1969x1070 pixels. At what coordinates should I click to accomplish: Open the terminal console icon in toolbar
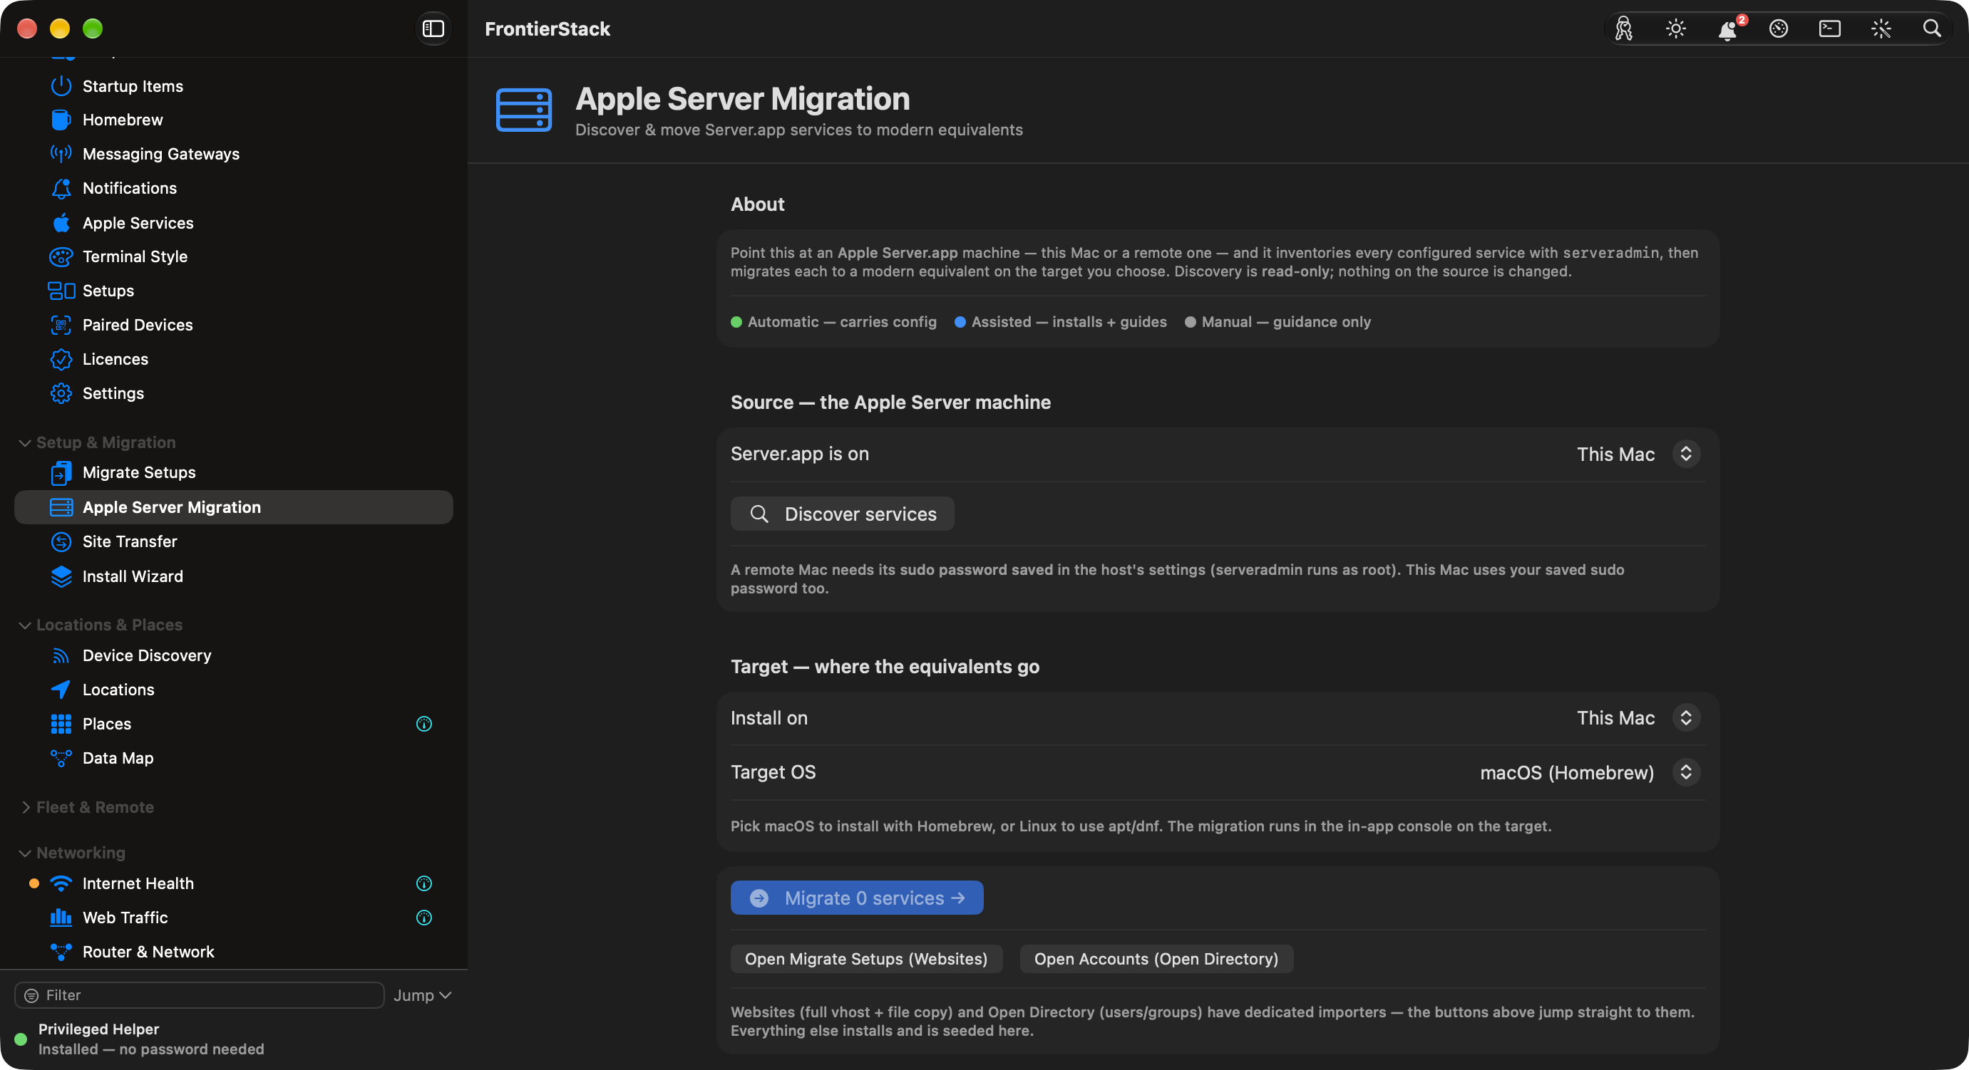point(1830,29)
